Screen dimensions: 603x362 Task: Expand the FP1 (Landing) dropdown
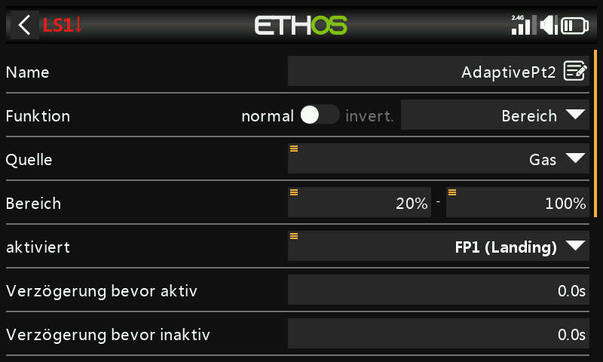coord(439,246)
